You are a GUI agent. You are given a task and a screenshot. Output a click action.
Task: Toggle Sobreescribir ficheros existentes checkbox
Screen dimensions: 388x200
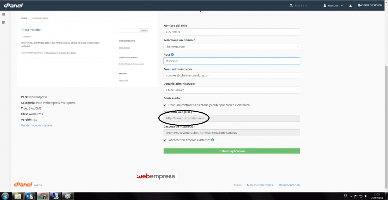[x=165, y=140]
